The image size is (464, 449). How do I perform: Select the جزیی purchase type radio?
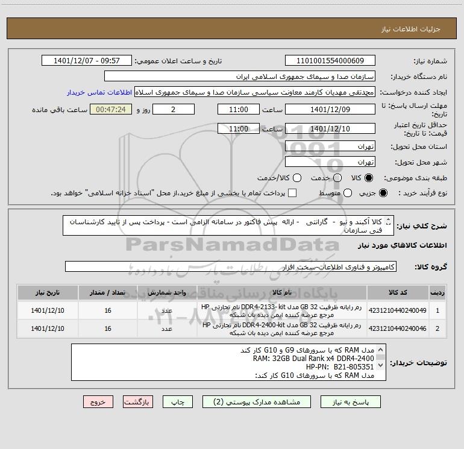coord(383,193)
